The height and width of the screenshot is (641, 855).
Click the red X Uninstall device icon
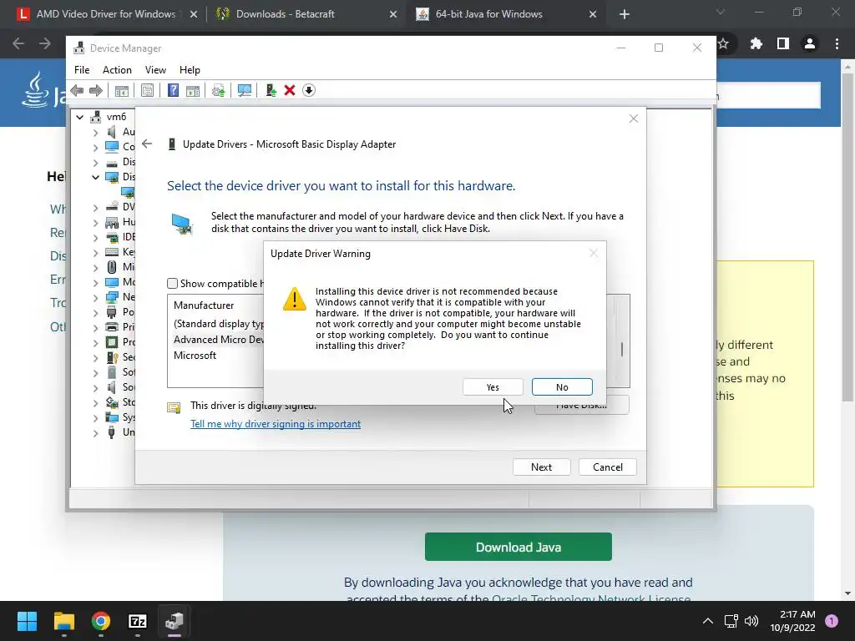coord(290,90)
